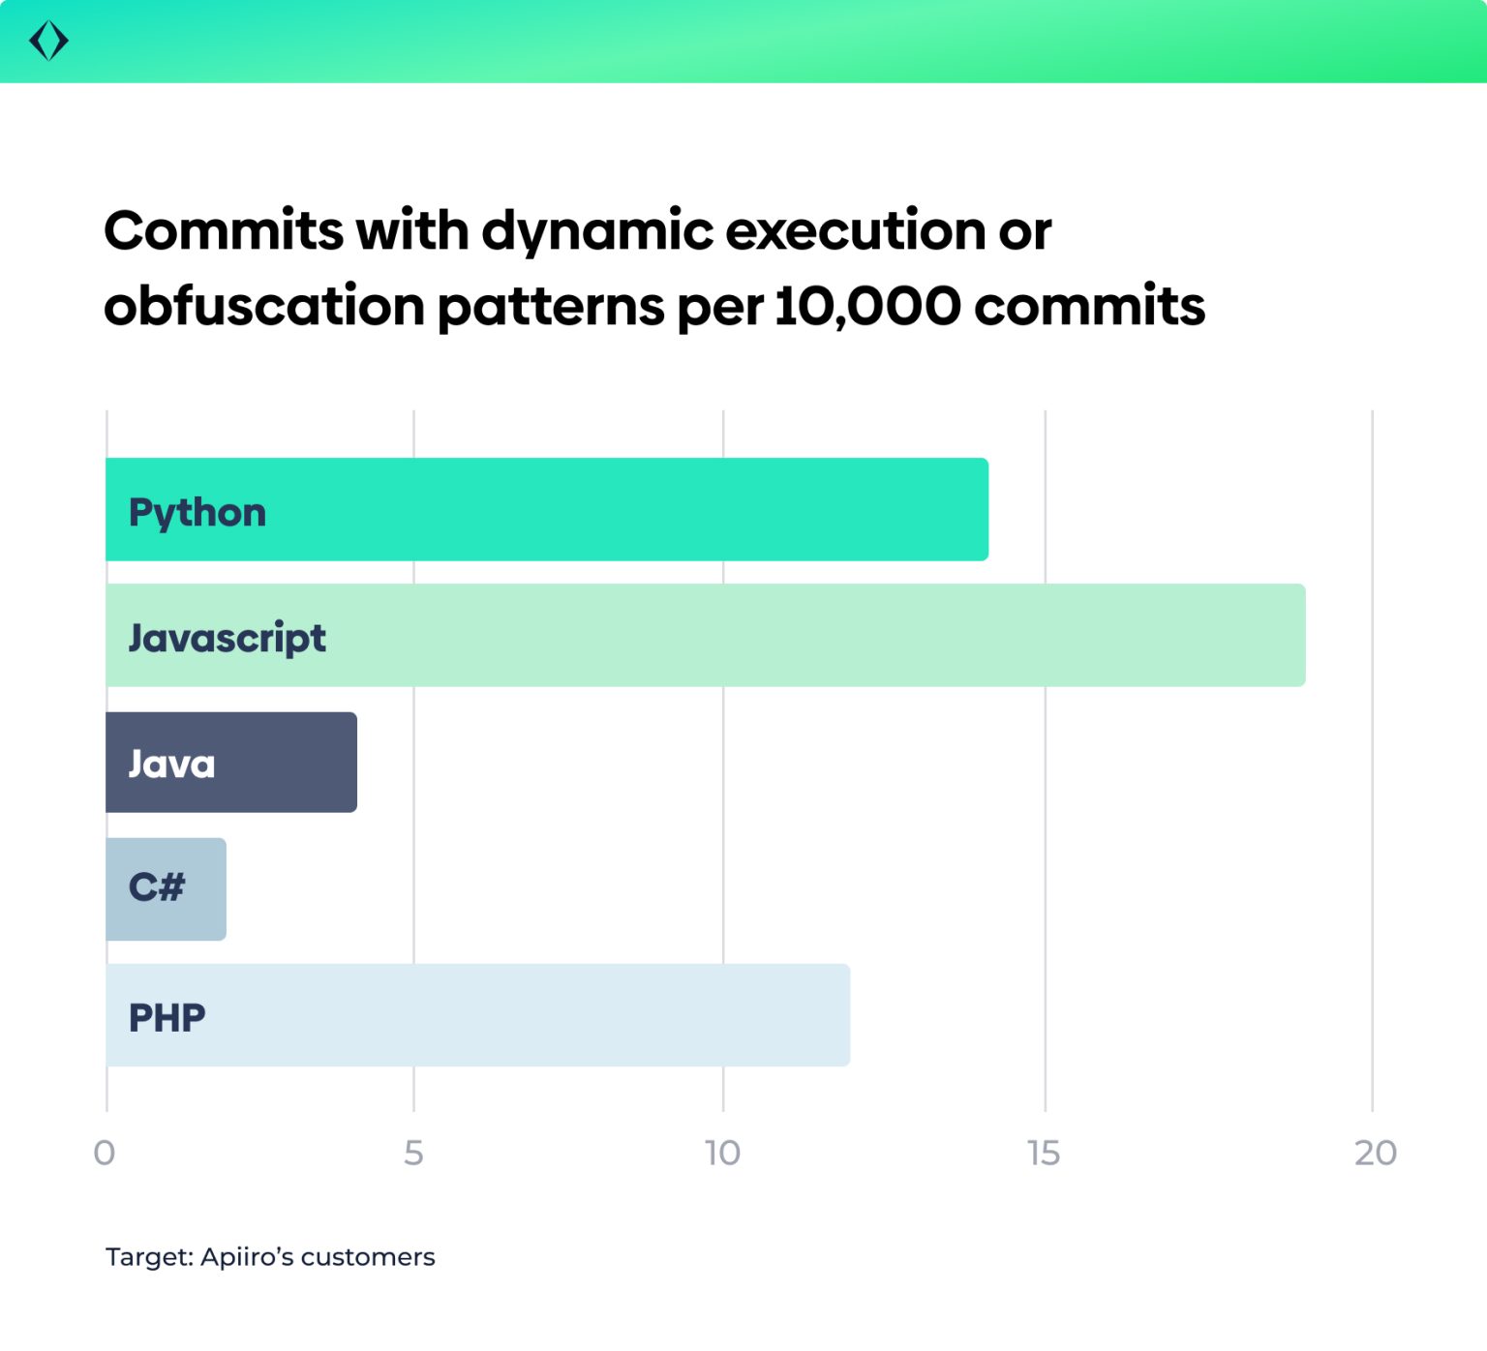Click the 5 axis label

(415, 1153)
